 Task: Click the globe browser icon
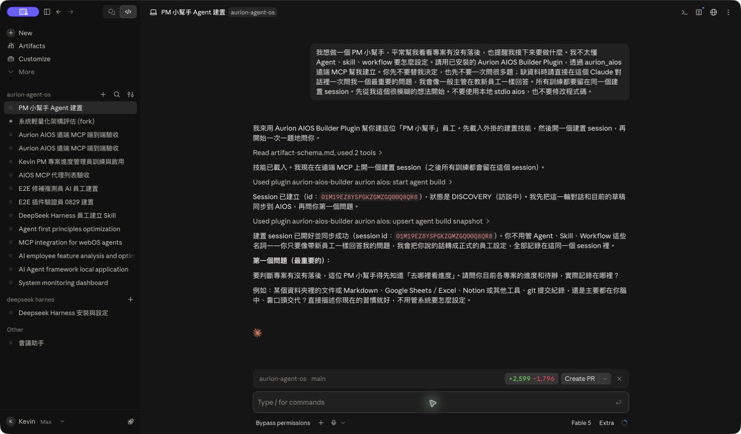[x=714, y=12]
